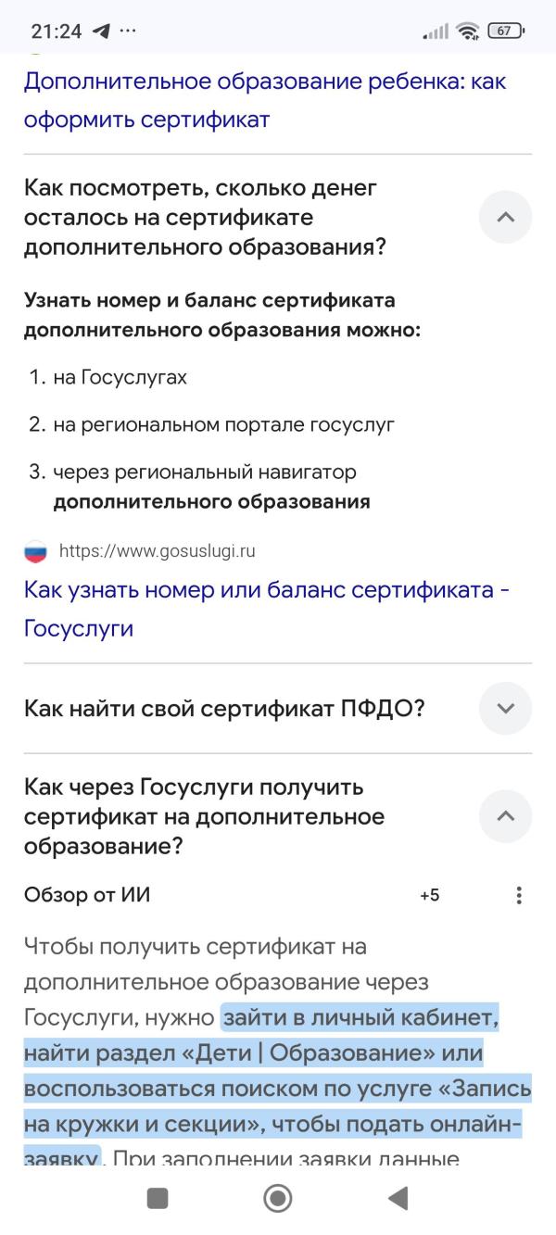This screenshot has width=556, height=1235.
Task: Tap the home circle navigation button
Action: (276, 1198)
